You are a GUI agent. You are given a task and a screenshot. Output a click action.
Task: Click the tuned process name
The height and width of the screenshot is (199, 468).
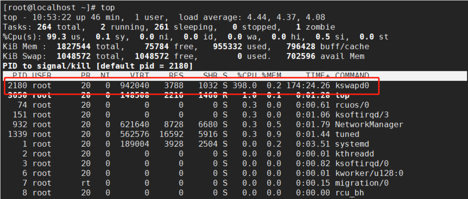347,134
